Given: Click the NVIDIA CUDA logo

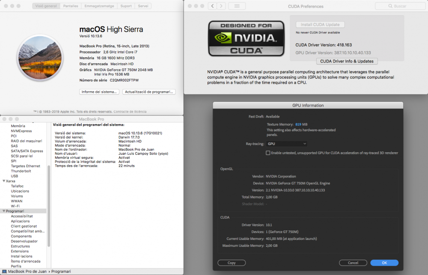Looking at the screenshot, I should click(x=246, y=38).
